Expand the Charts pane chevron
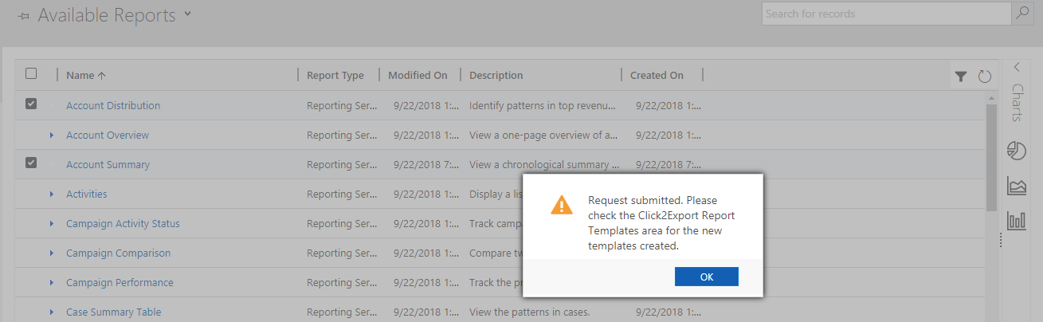Image resolution: width=1043 pixels, height=322 pixels. (x=1017, y=68)
